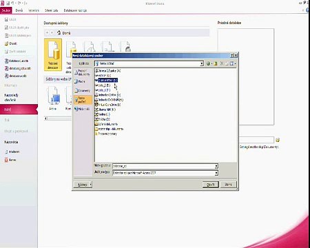Image resolution: width=310 pixels, height=248 pixels.
Task: Click the templates scrollbar left arrow
Action: pos(46,118)
